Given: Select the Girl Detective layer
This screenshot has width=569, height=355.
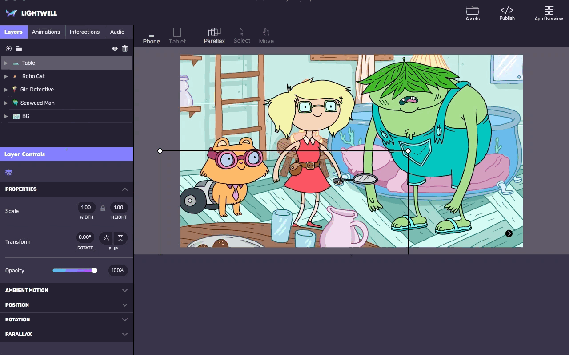Looking at the screenshot, I should (67, 90).
